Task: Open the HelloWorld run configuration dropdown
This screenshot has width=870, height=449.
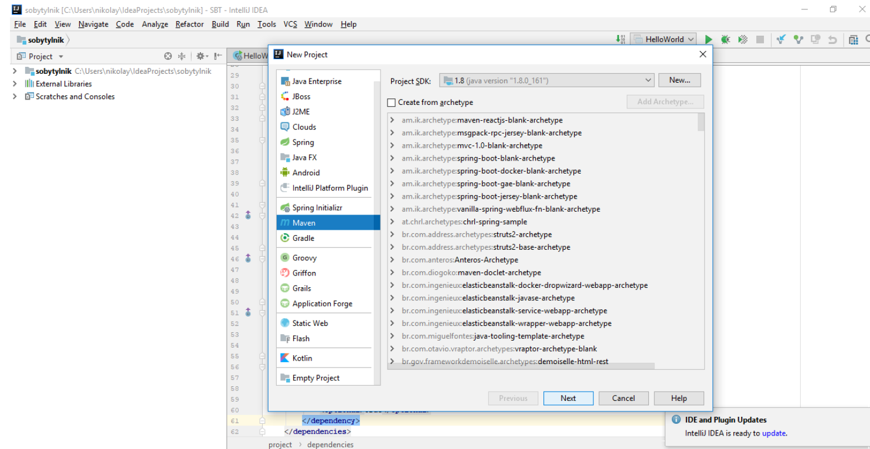Action: pos(663,39)
